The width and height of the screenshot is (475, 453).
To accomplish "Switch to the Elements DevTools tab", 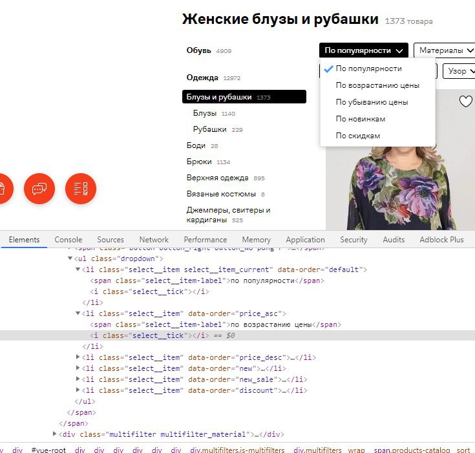I will [x=25, y=240].
